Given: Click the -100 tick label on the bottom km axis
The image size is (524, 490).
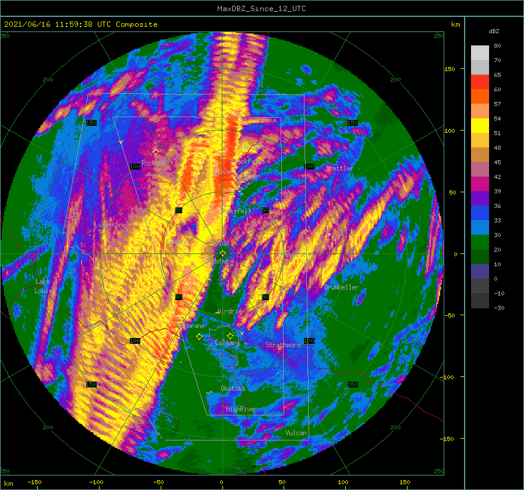Looking at the screenshot, I should point(96,482).
